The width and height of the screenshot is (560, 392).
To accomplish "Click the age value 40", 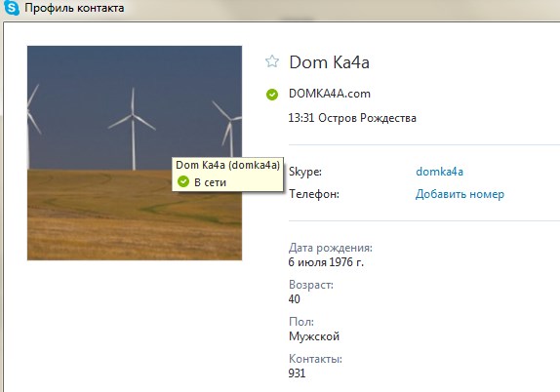I will [294, 298].
